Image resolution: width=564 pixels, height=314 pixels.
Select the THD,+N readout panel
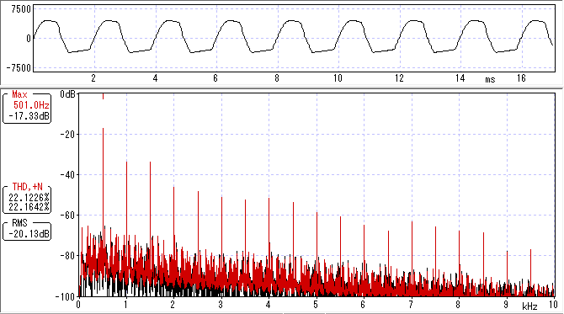(x=27, y=199)
